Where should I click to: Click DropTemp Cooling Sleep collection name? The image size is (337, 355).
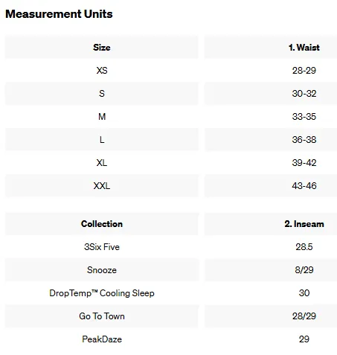(x=102, y=293)
